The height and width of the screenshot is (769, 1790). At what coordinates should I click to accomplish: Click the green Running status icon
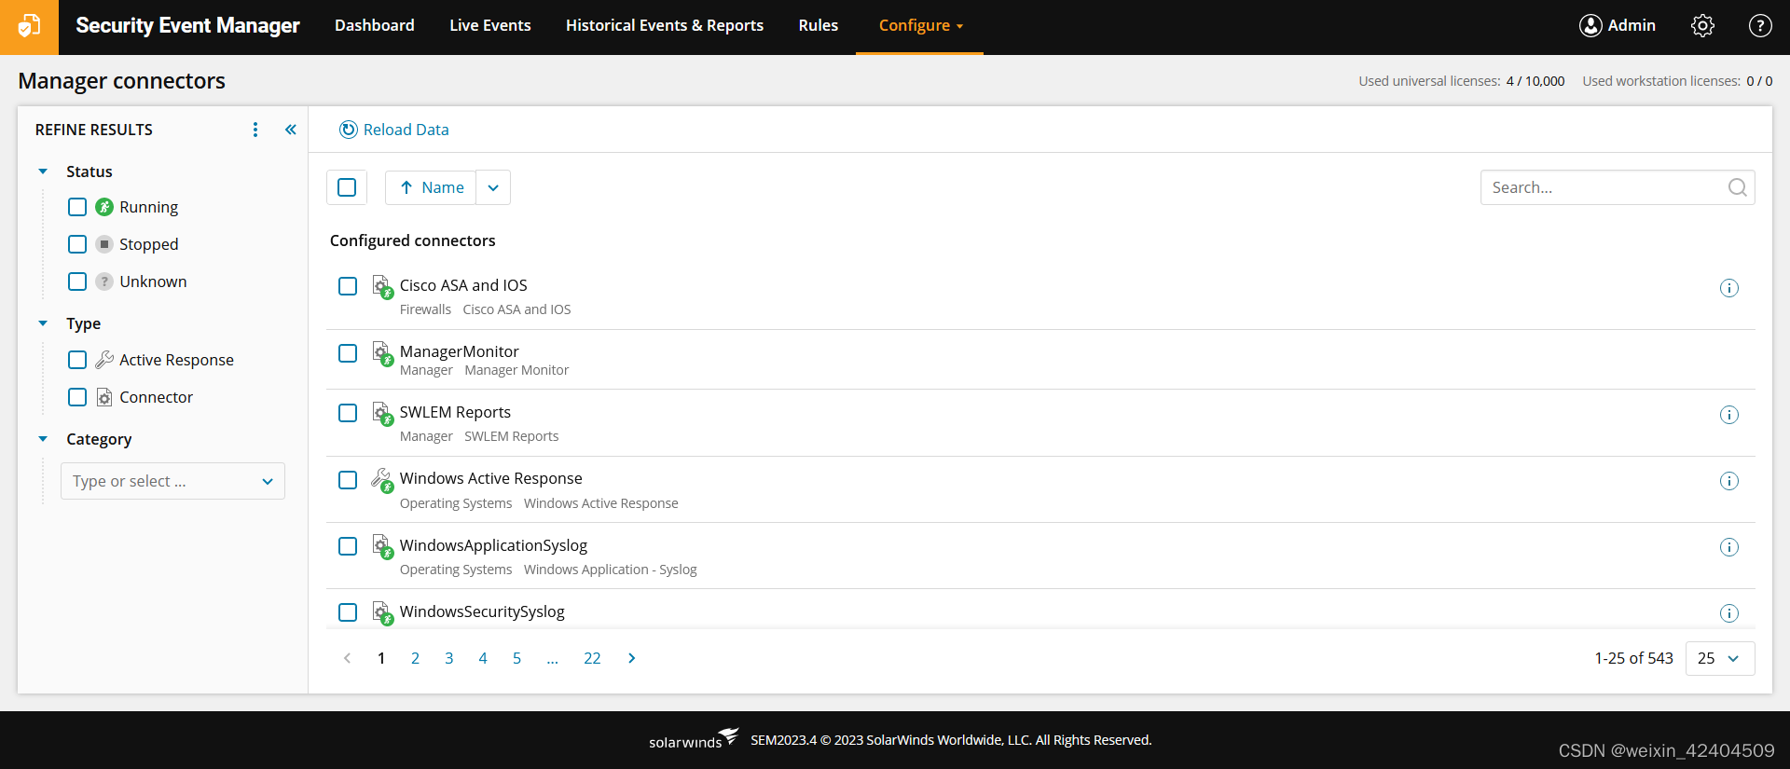[104, 207]
